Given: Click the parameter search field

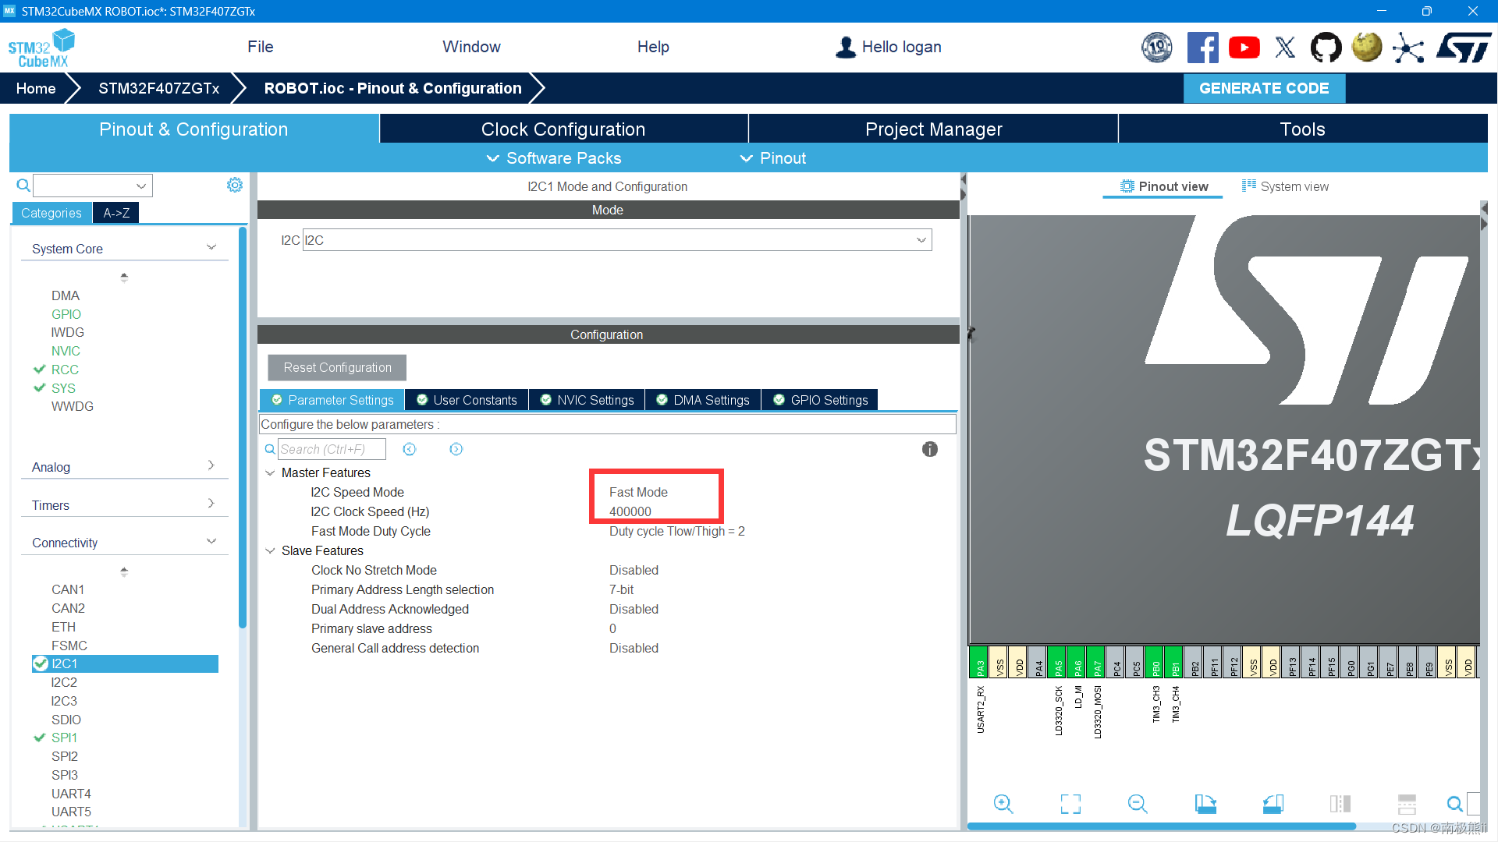Looking at the screenshot, I should point(331,449).
